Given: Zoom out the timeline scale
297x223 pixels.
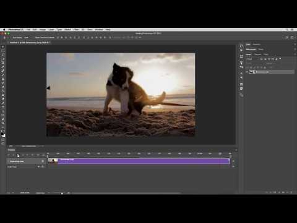Looking at the screenshot, I should tap(49, 193).
